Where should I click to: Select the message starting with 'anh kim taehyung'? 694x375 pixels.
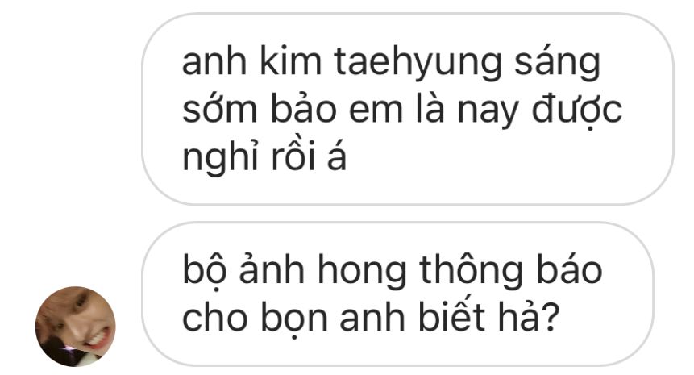[x=408, y=109]
